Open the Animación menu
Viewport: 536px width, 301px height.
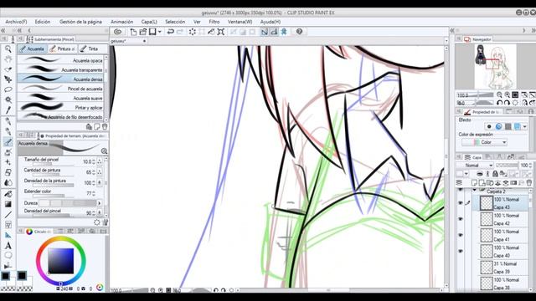click(121, 22)
